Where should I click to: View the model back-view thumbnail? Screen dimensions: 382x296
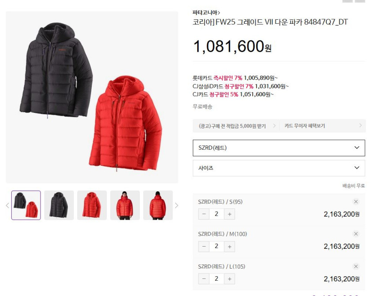(x=158, y=205)
